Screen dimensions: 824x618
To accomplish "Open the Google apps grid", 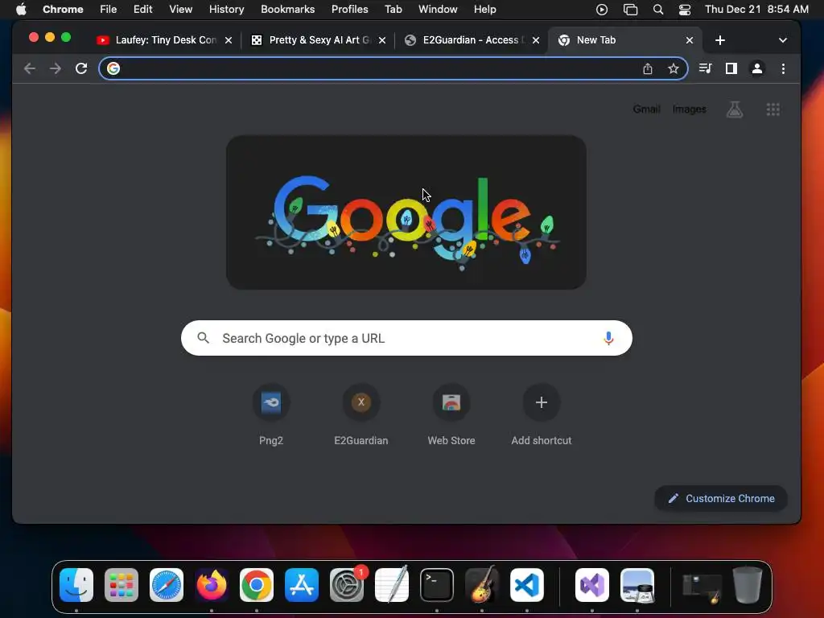I will click(x=773, y=109).
